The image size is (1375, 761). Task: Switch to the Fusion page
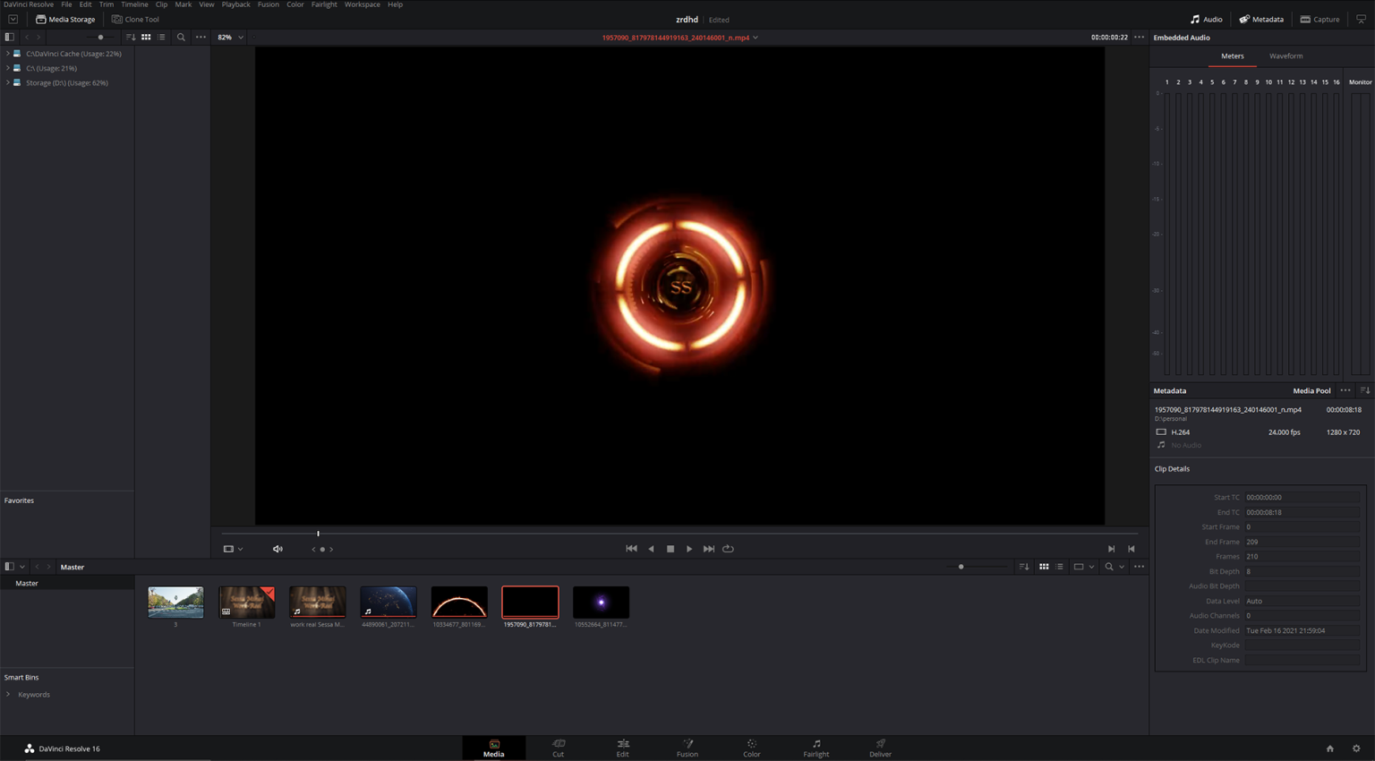(687, 748)
